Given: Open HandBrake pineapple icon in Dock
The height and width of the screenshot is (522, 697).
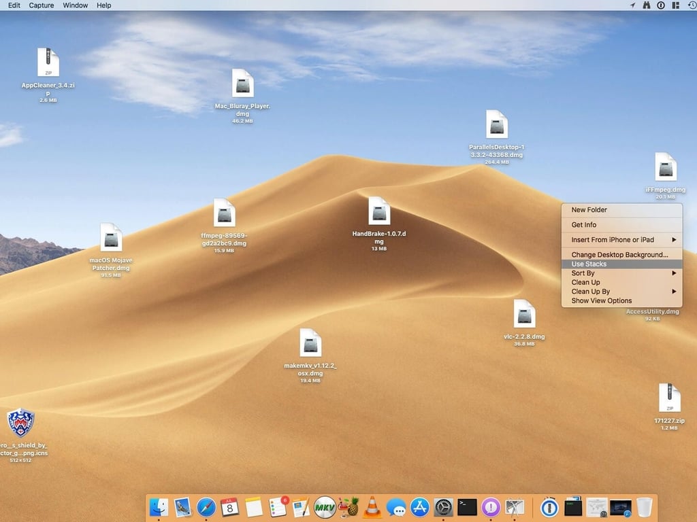Looking at the screenshot, I should pos(349,507).
